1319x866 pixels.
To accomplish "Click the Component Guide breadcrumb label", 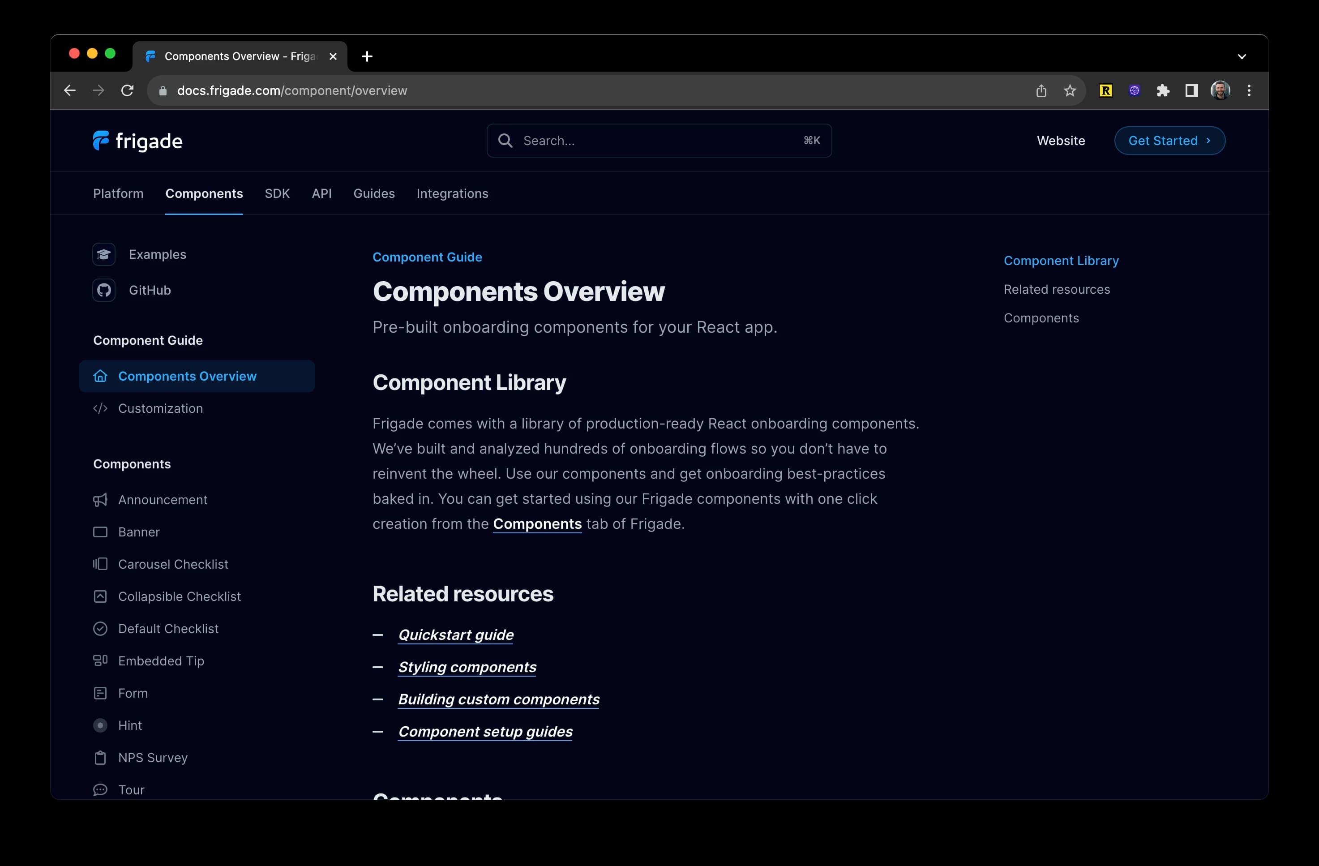I will pyautogui.click(x=427, y=257).
